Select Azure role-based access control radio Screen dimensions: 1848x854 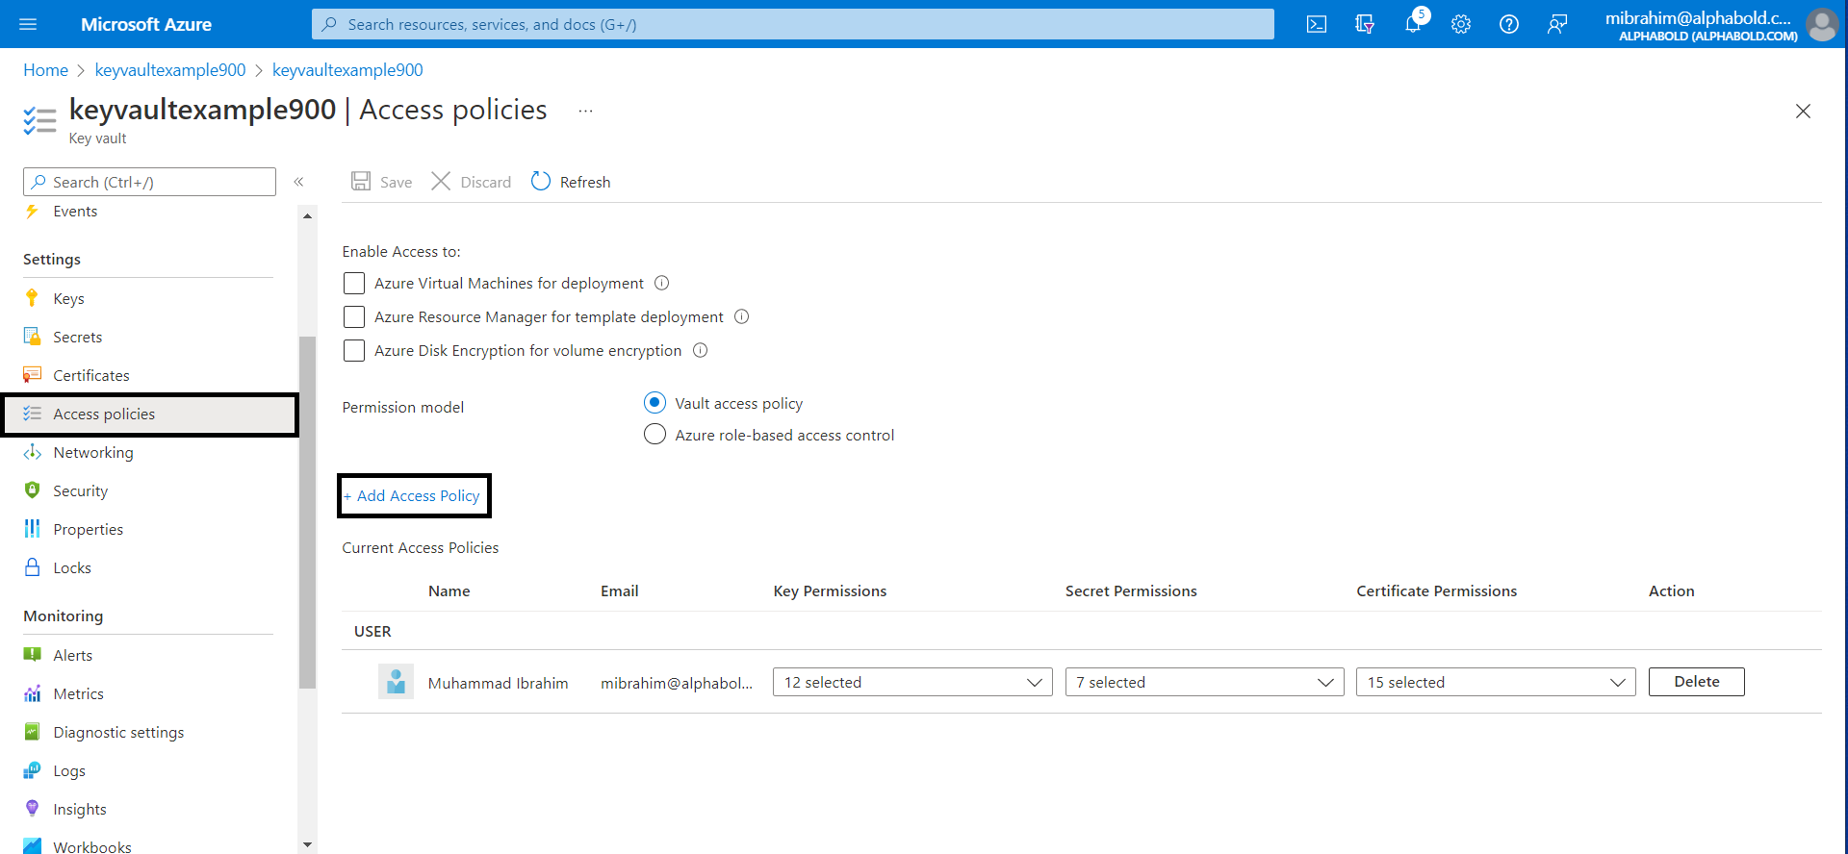click(654, 434)
